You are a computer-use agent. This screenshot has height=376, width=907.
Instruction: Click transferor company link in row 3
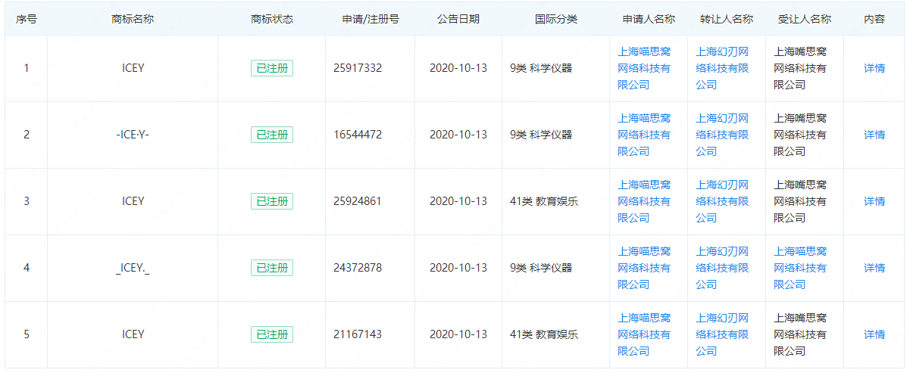tap(722, 201)
